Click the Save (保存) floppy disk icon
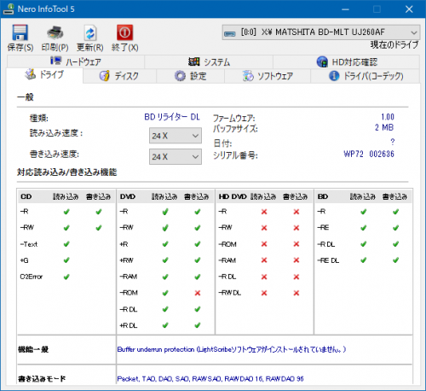 click(20, 32)
